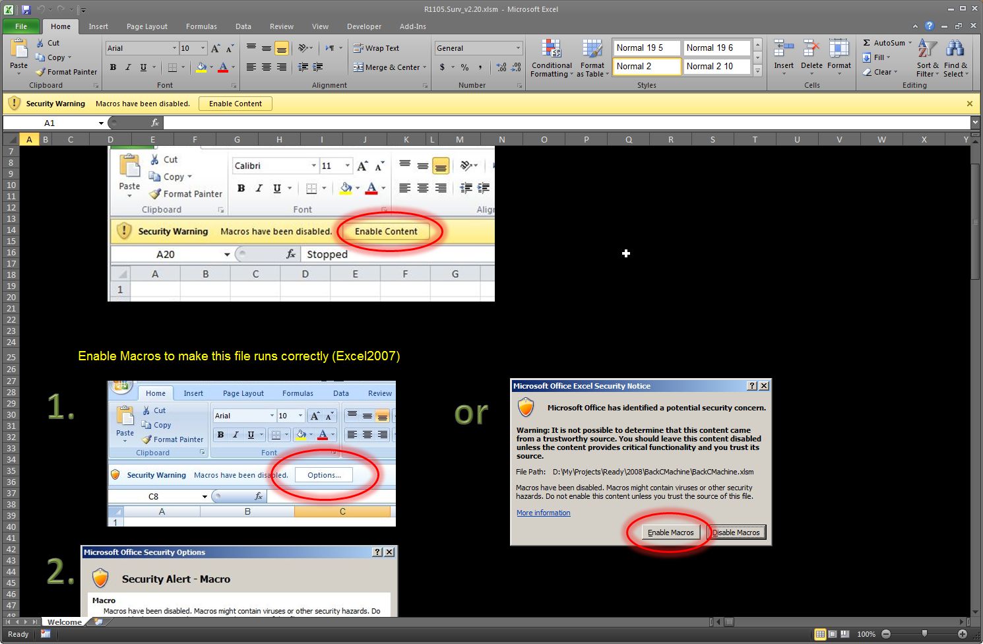The image size is (983, 644).
Task: Apply Percent Style number format
Action: [465, 67]
